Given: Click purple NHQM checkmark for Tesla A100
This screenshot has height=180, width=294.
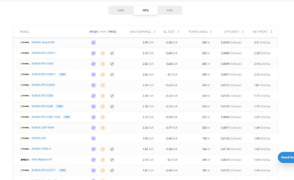Looking at the screenshot, I should 94,42.
